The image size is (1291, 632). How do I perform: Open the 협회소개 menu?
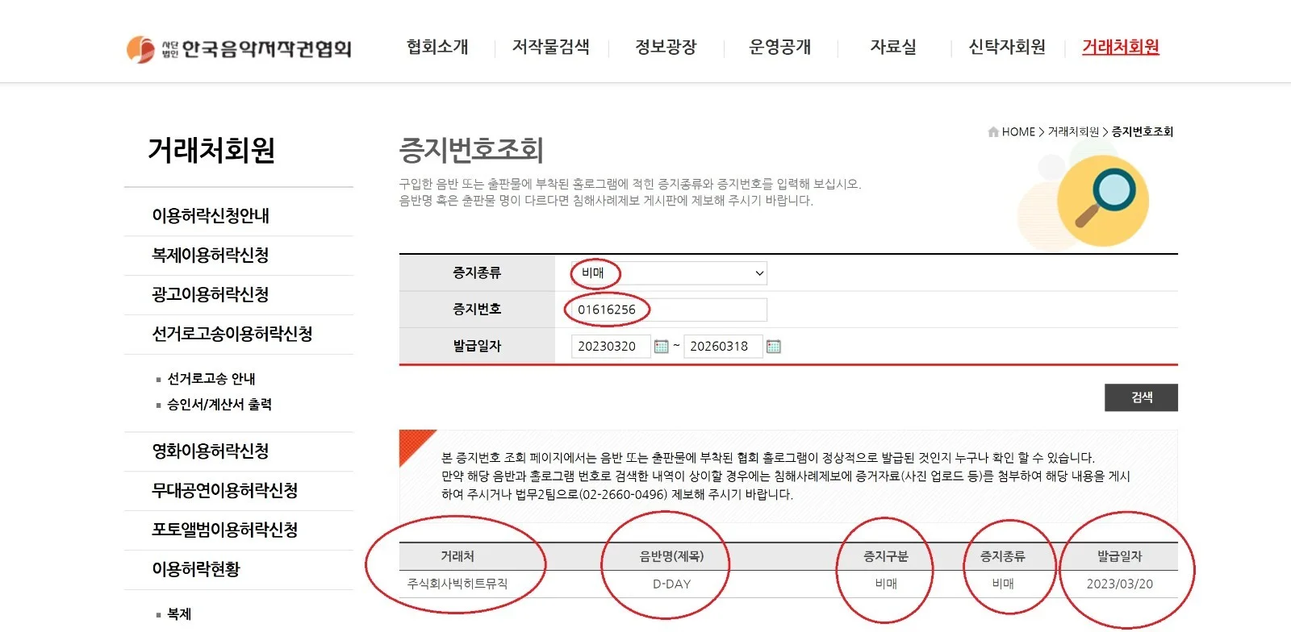pyautogui.click(x=437, y=47)
